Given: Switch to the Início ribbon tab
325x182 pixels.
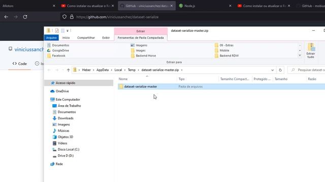Looking at the screenshot, I should pos(66,37).
